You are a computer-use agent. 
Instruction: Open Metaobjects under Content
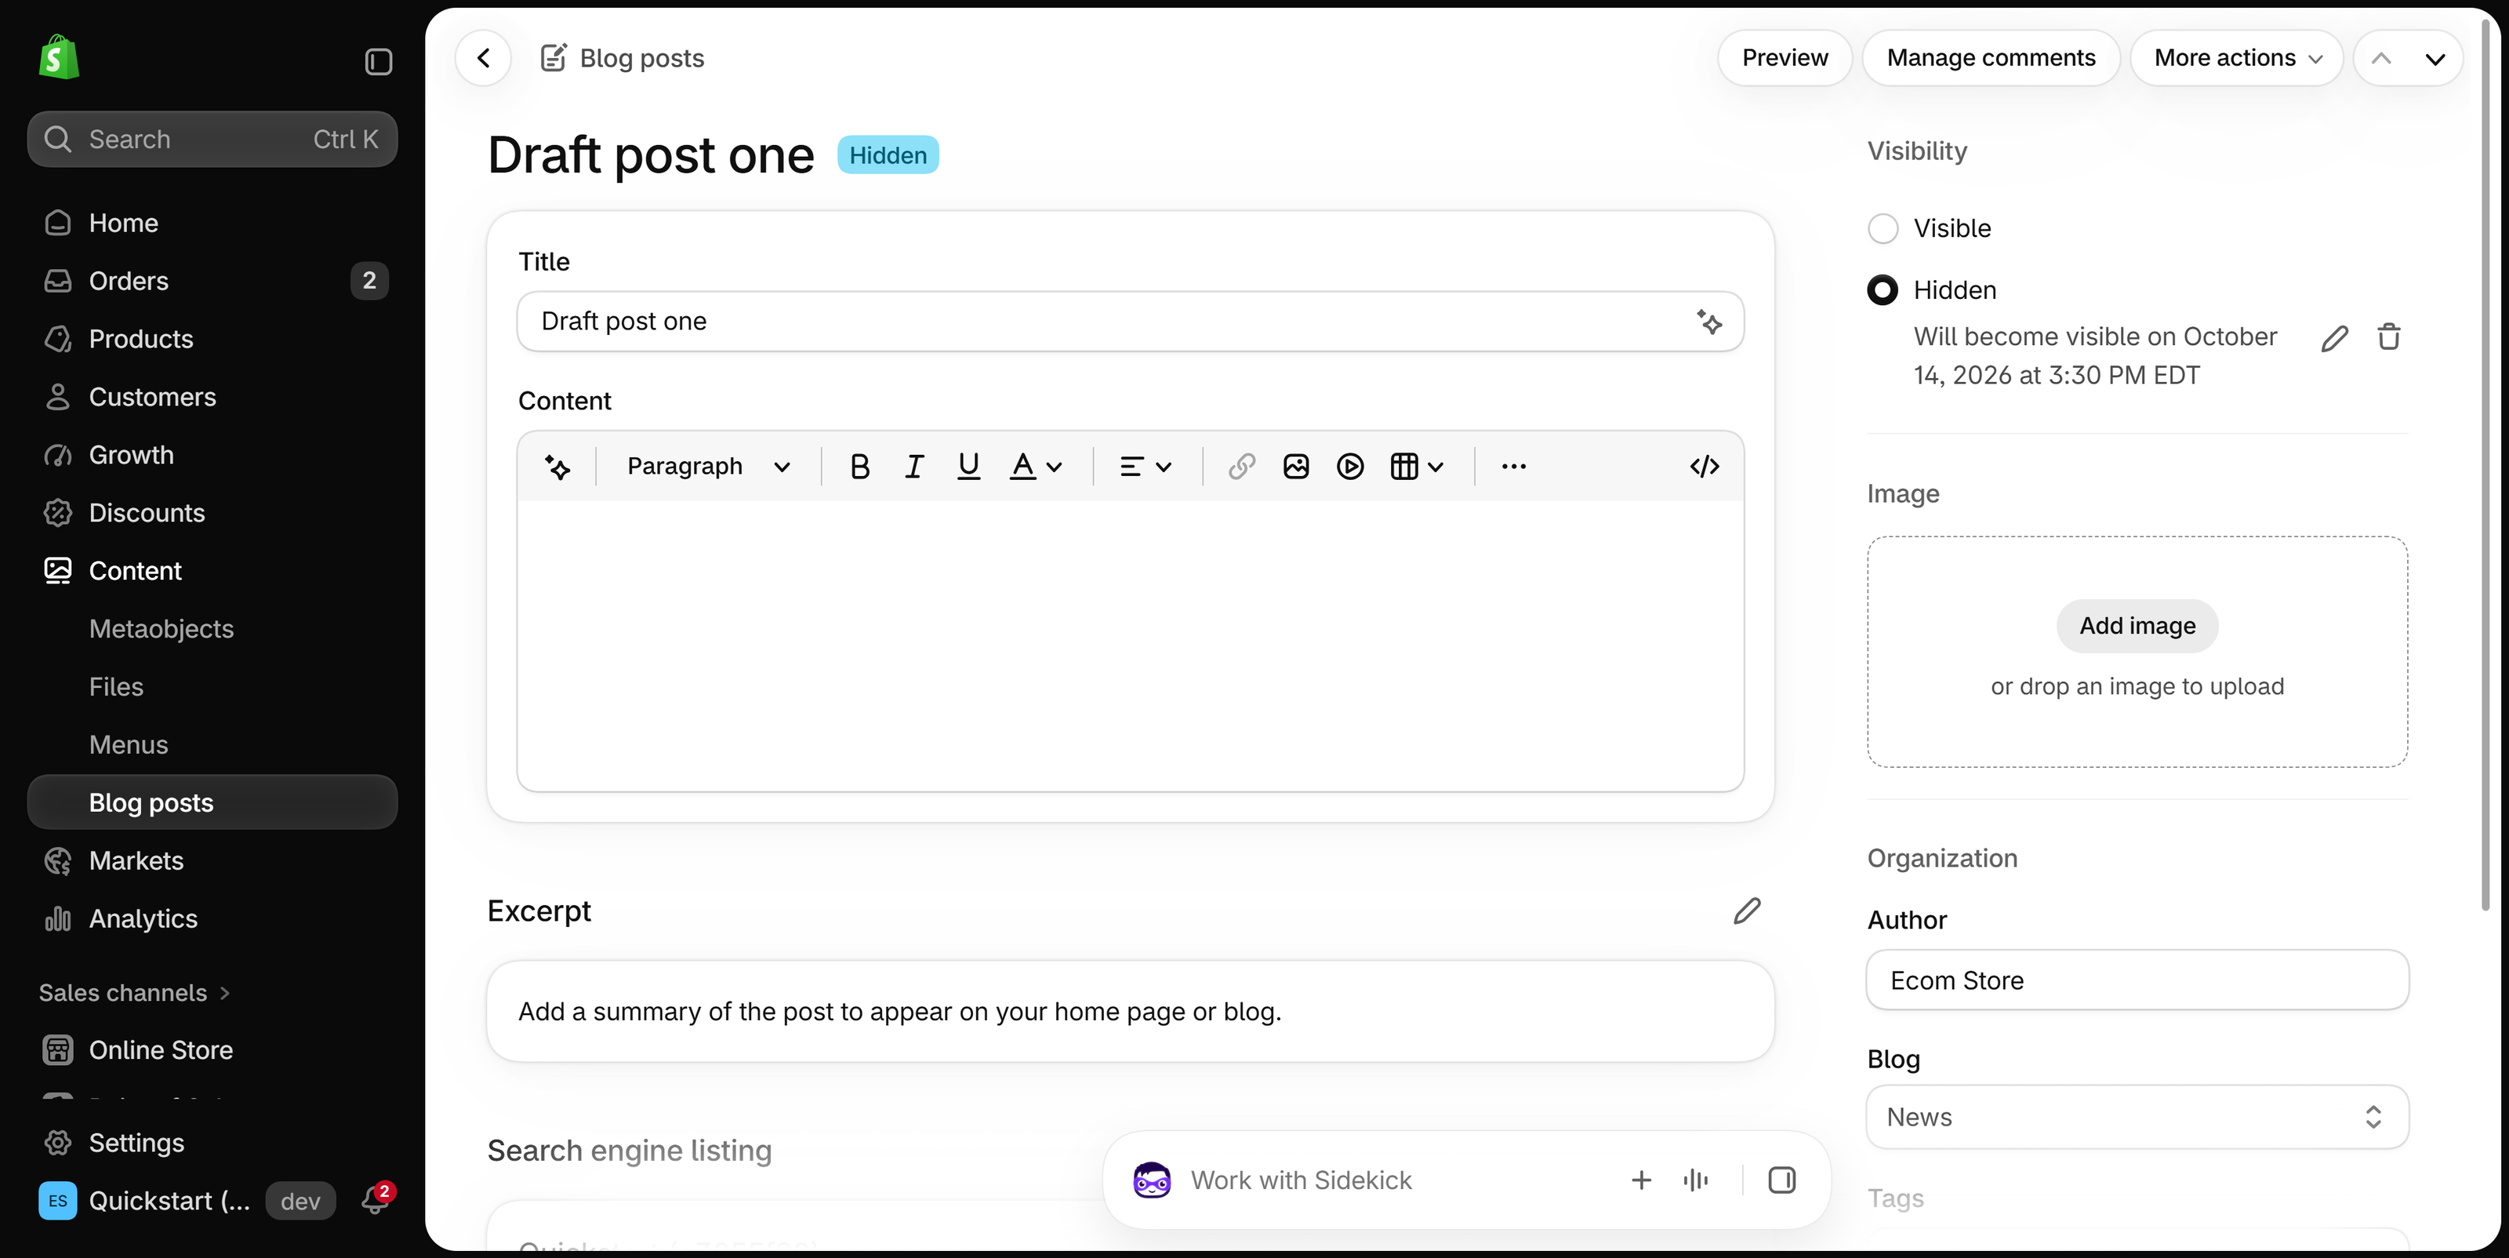(x=212, y=630)
